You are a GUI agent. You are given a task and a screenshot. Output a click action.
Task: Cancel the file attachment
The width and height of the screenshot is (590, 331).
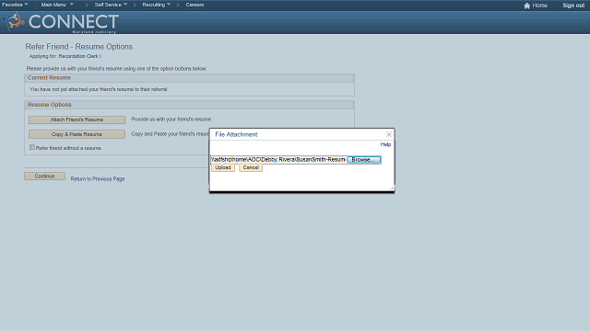[251, 167]
